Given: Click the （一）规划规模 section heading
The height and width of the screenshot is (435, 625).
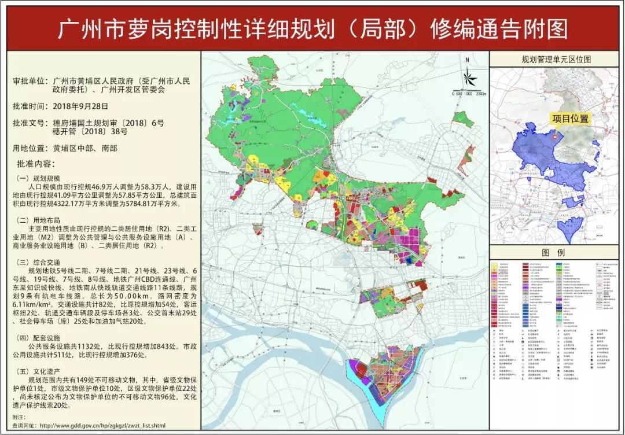Looking at the screenshot, I should click(x=38, y=178).
